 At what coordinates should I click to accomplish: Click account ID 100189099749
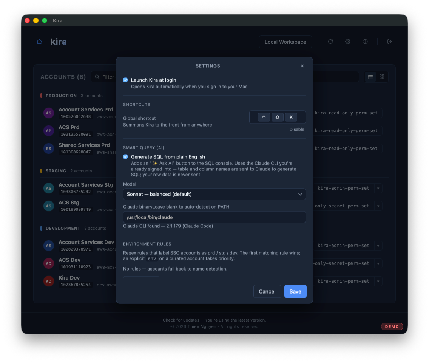coord(76,209)
